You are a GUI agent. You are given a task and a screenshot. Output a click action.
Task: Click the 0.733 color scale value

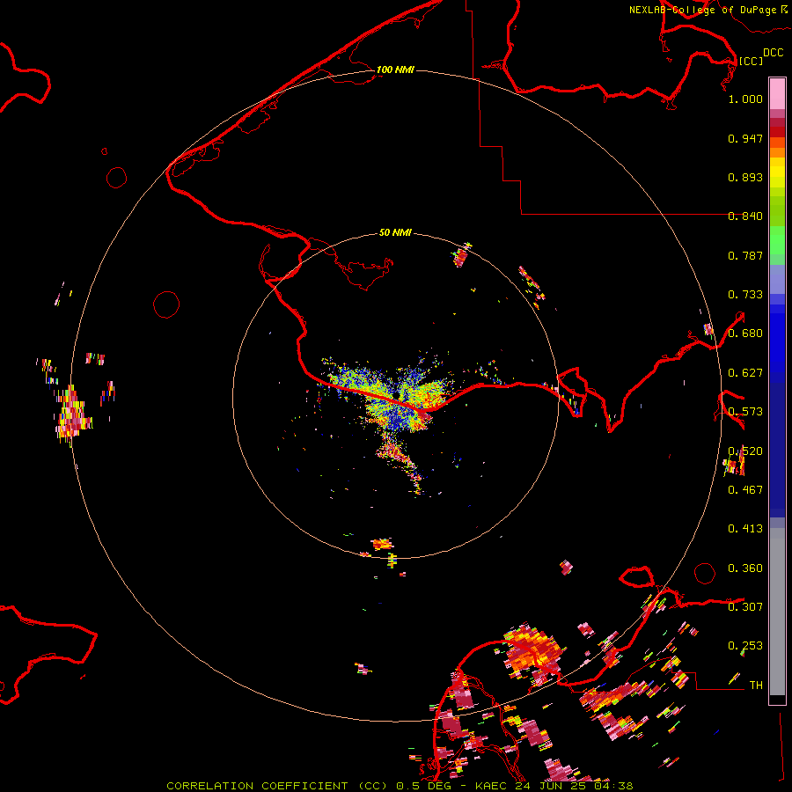pos(745,295)
